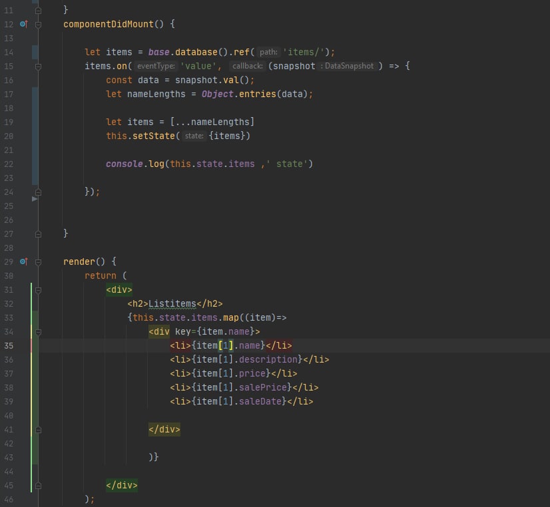Click the fold end marker on line 27

[38, 234]
